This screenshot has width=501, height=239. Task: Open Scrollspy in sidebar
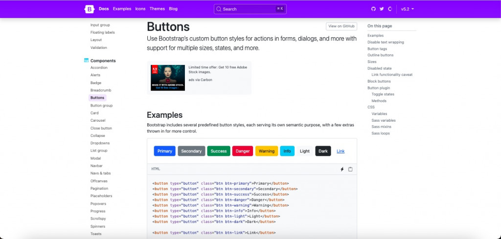coord(98,218)
